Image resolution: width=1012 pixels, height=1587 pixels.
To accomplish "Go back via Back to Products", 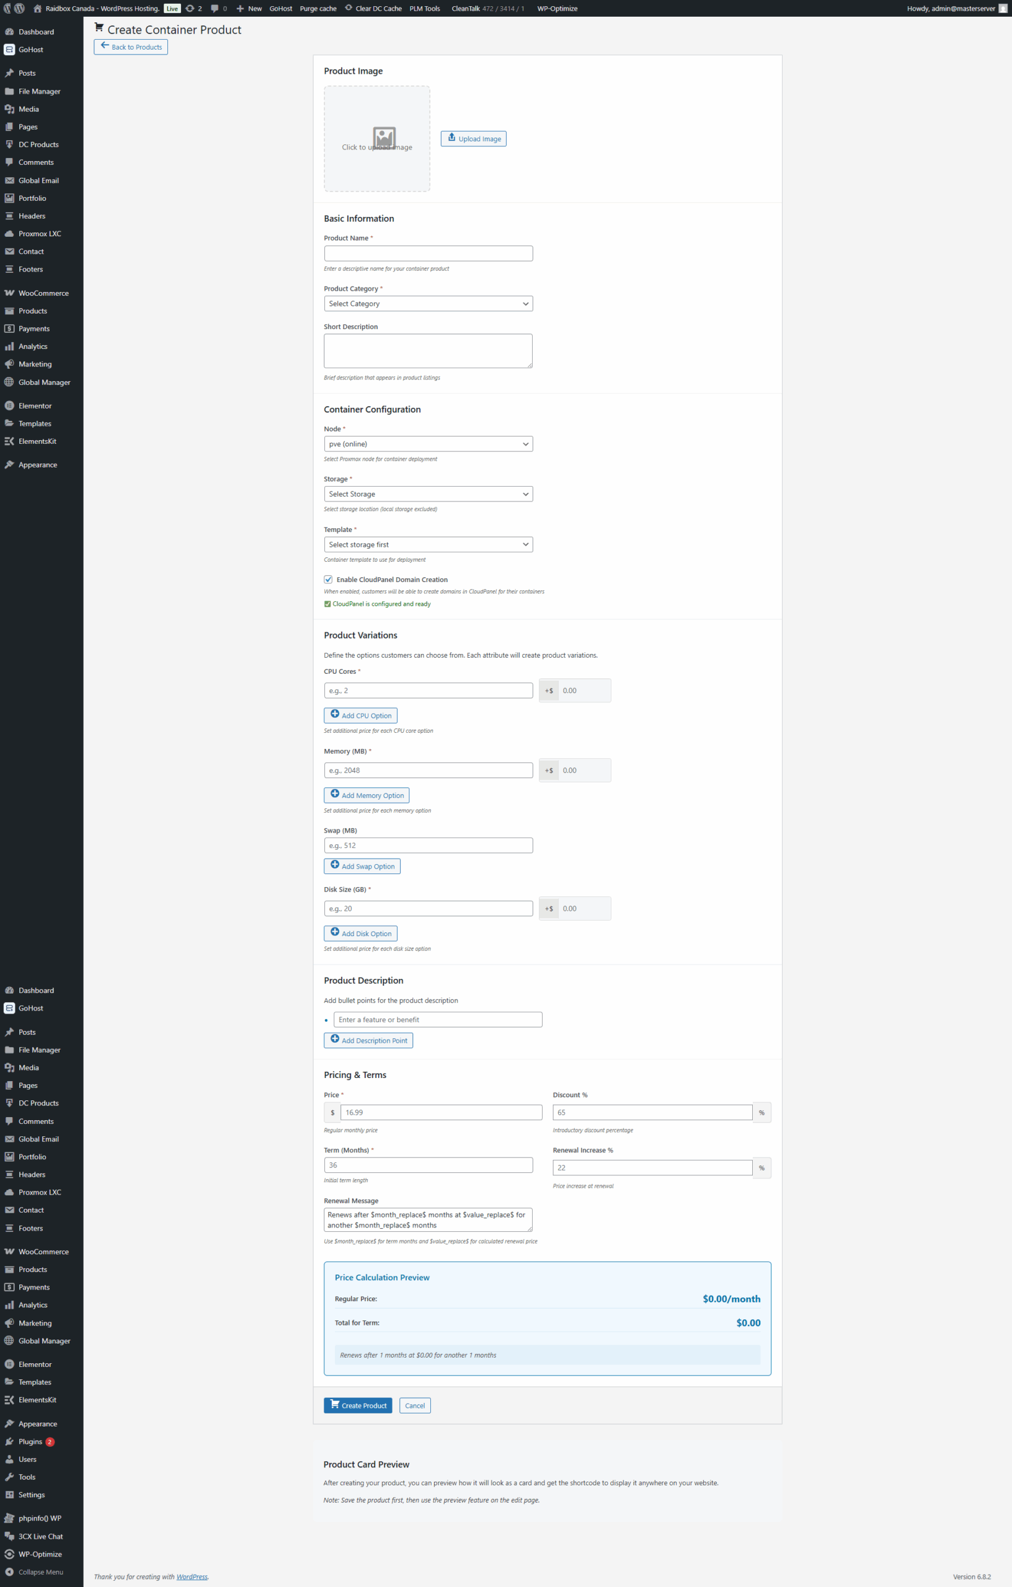I will tap(131, 46).
